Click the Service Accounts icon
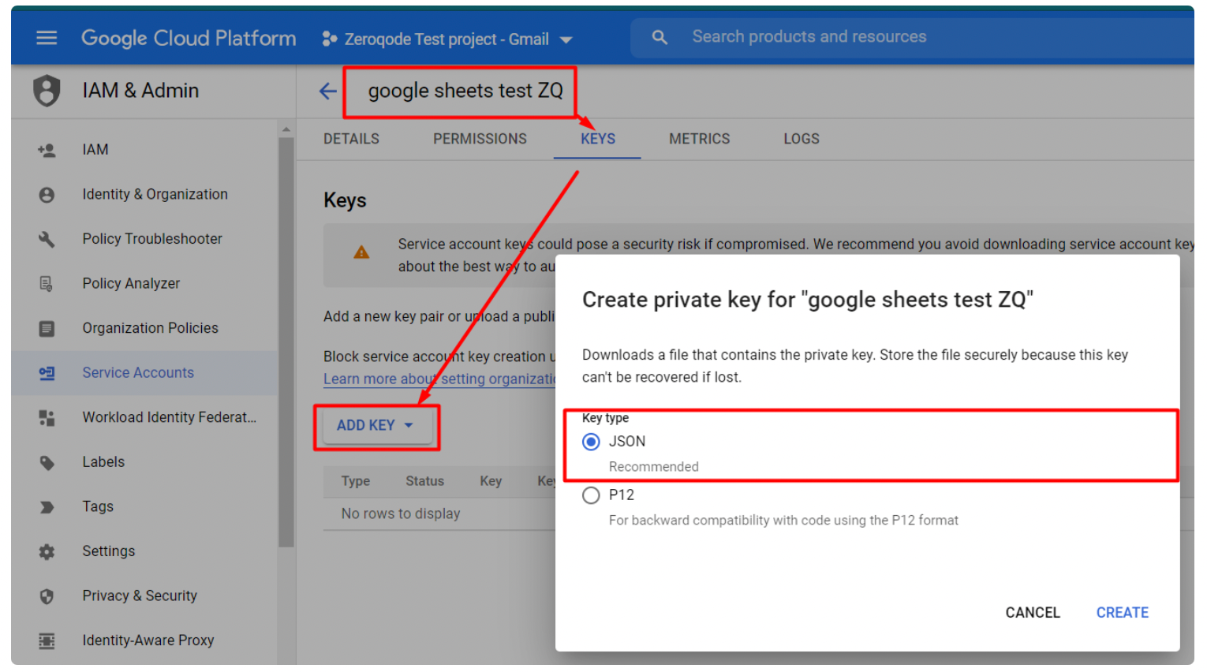 (47, 373)
